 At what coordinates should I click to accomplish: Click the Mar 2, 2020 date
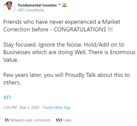point(29,107)
